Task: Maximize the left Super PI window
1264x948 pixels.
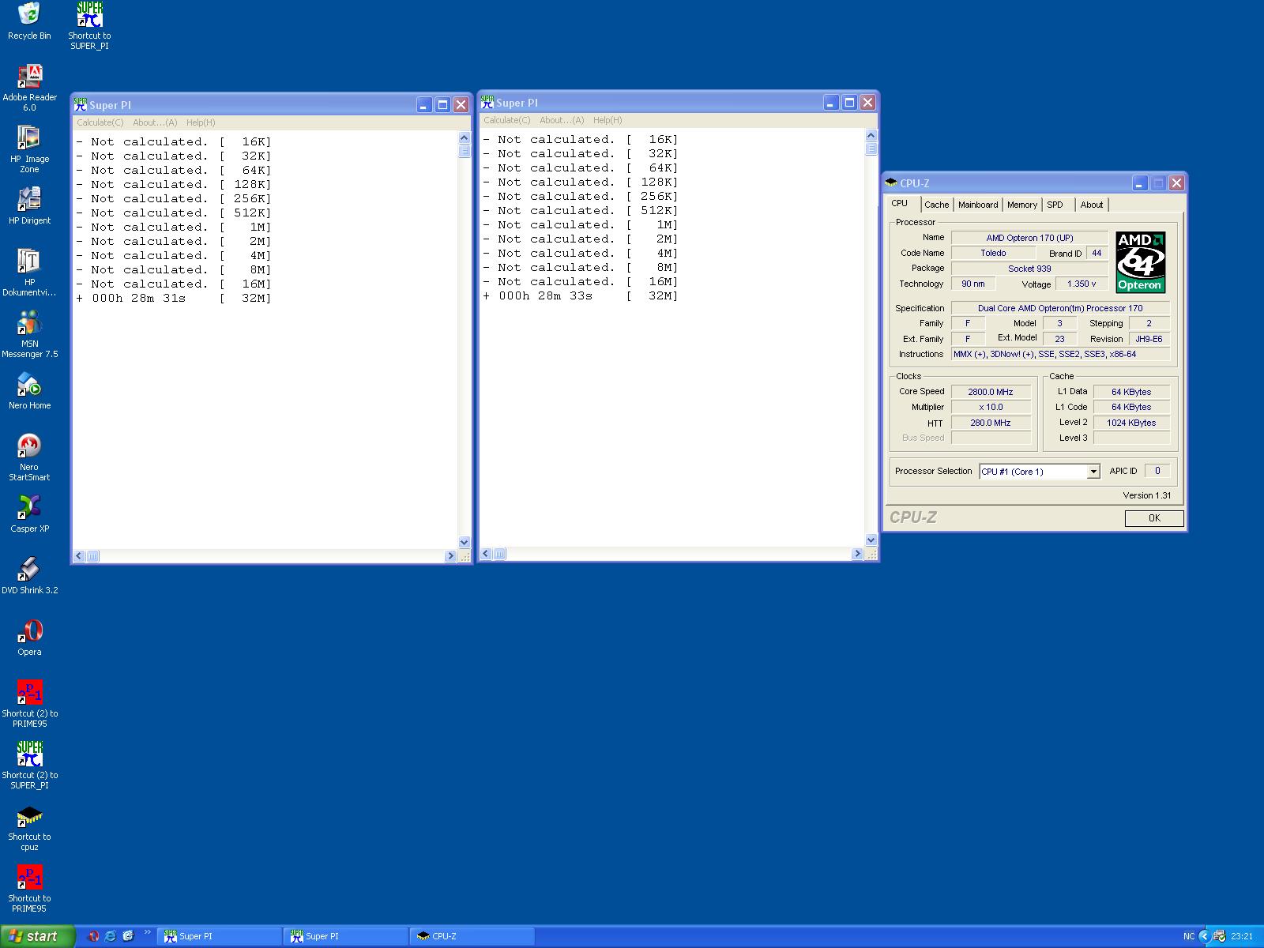Action: (442, 105)
